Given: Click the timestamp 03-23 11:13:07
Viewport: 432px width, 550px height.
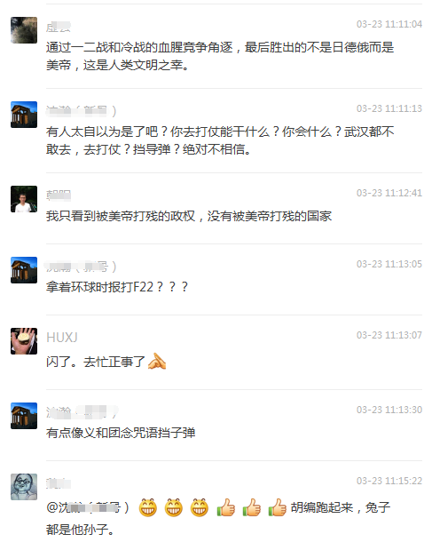Looking at the screenshot, I should 389,335.
